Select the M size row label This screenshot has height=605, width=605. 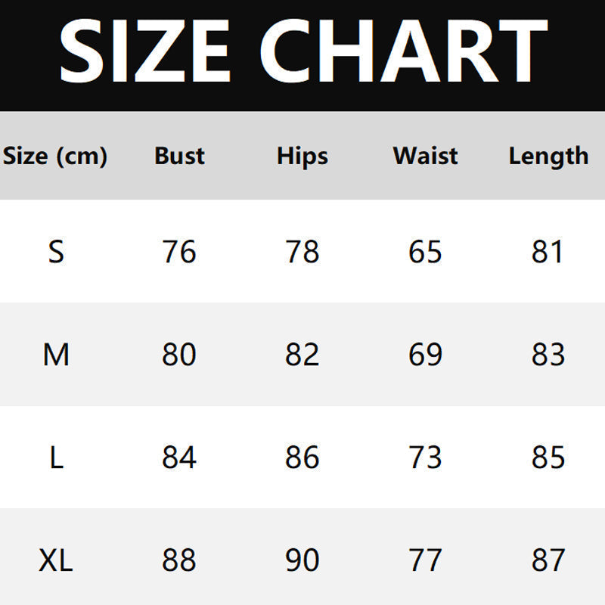tap(56, 354)
